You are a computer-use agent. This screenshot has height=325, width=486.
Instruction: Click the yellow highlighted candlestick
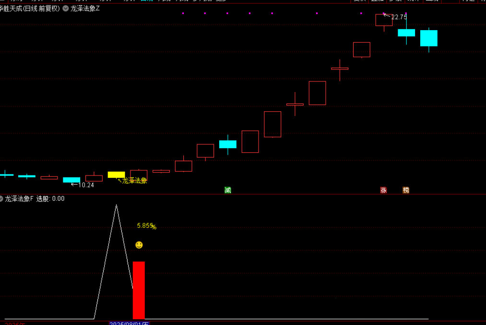(x=116, y=174)
